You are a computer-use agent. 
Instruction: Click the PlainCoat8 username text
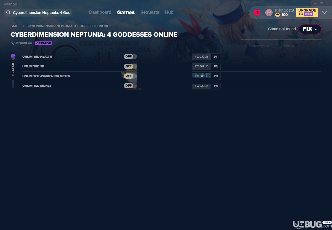(284, 10)
